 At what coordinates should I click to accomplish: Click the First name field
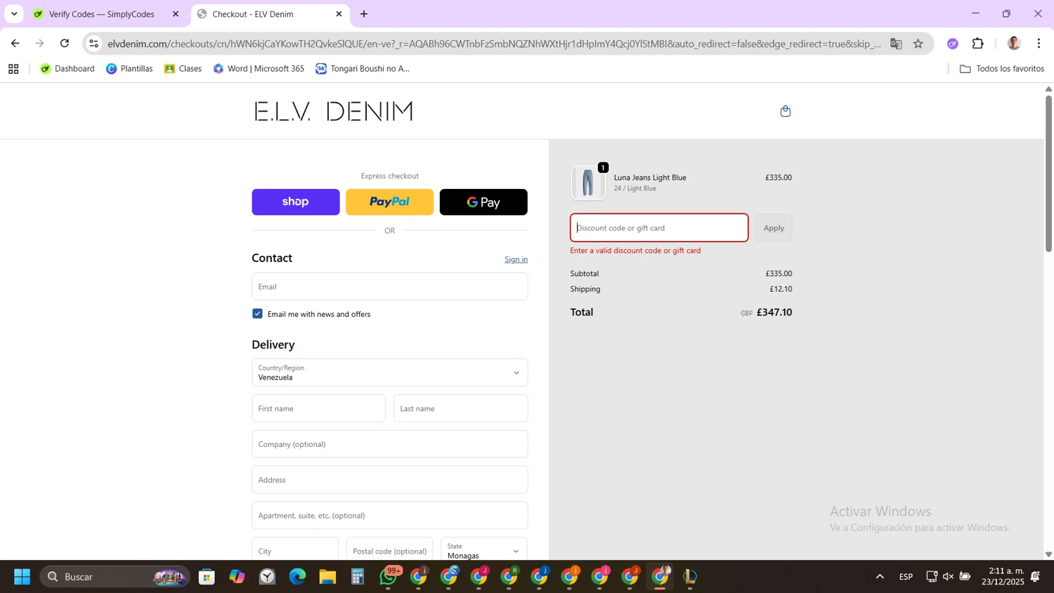319,408
